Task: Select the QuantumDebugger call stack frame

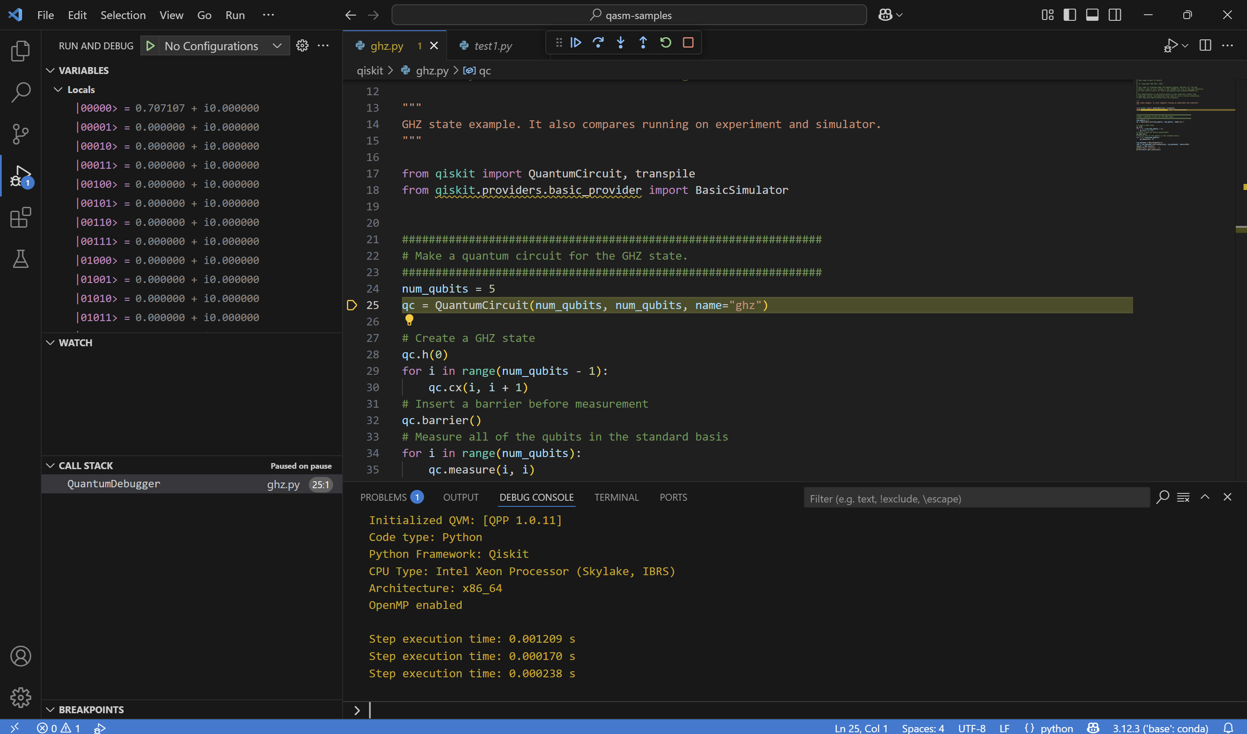Action: pos(192,484)
